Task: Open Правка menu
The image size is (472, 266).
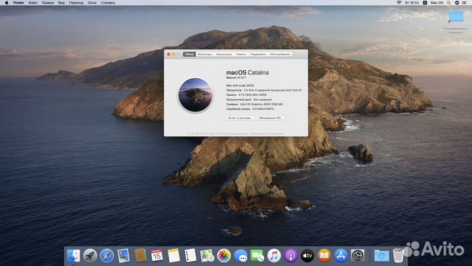Action: click(48, 3)
